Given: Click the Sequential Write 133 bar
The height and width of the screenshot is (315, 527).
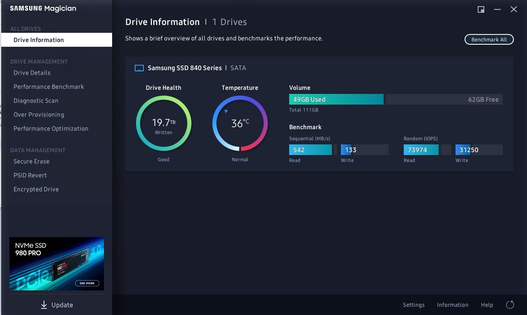Looking at the screenshot, I should [x=365, y=150].
